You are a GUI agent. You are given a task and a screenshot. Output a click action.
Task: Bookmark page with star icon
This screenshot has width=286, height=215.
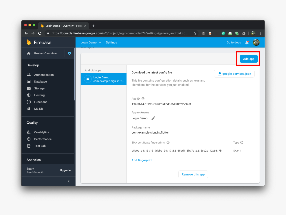pos(195,33)
